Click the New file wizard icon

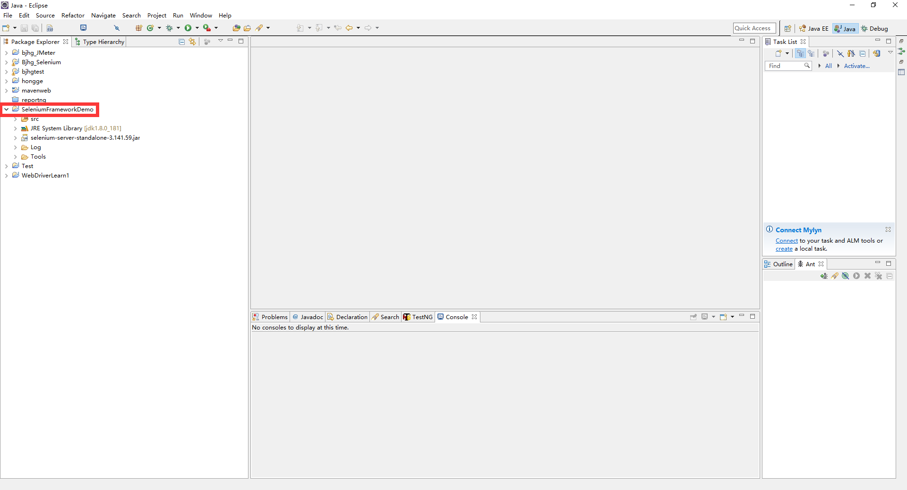click(x=6, y=28)
